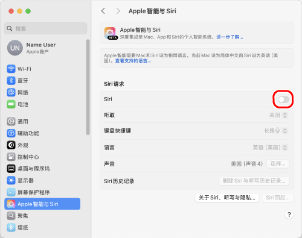Click the Wi-Fi icon in sidebar
Screen dimensions: 302x238
11,69
